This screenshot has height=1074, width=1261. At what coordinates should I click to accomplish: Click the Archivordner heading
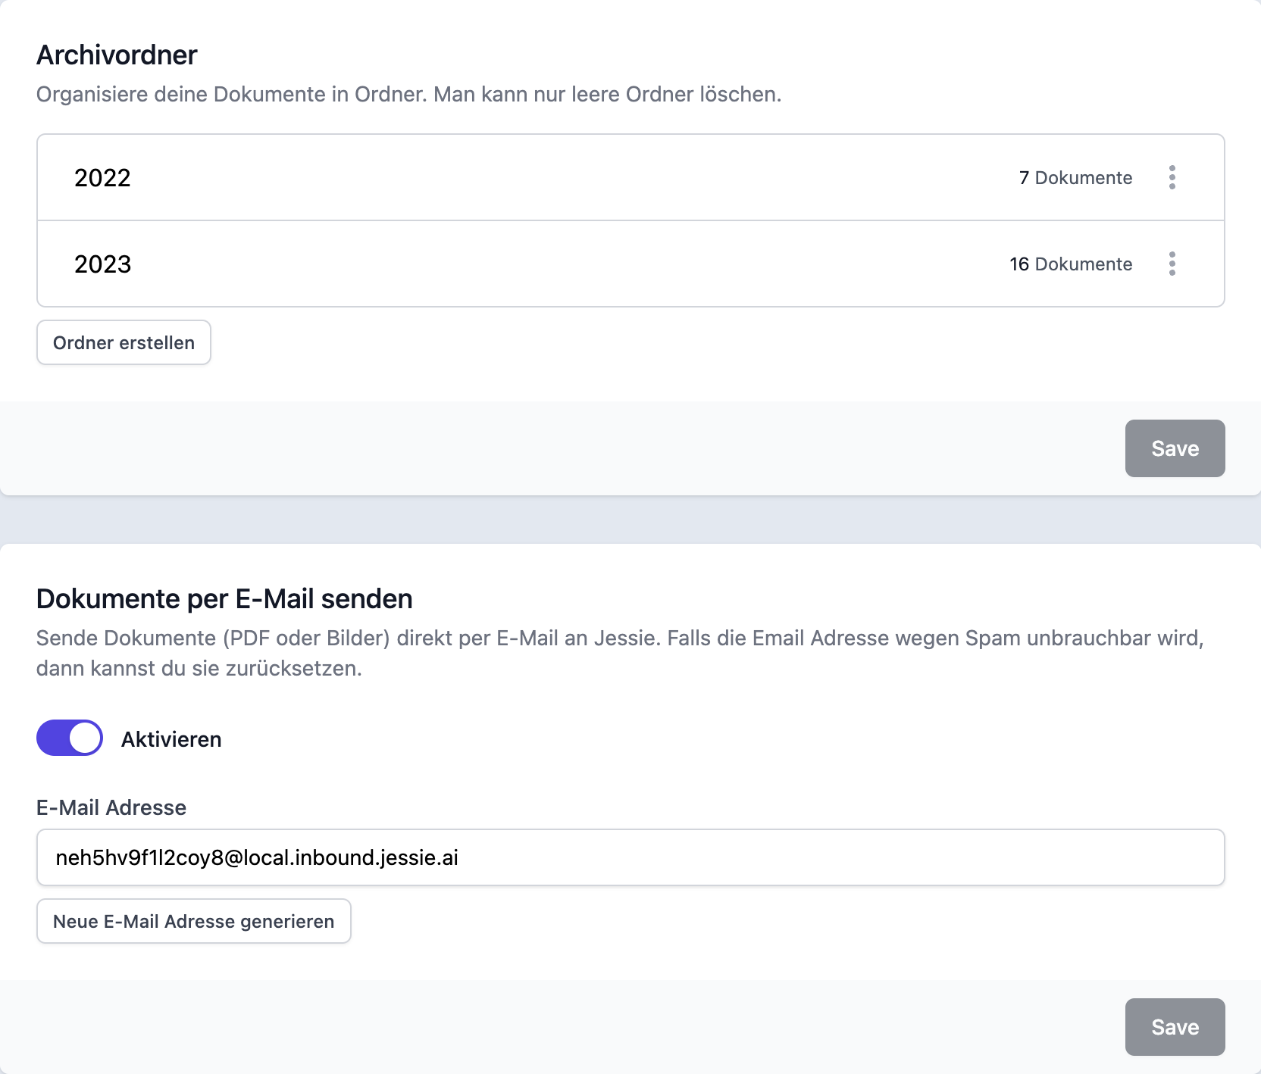coord(117,55)
